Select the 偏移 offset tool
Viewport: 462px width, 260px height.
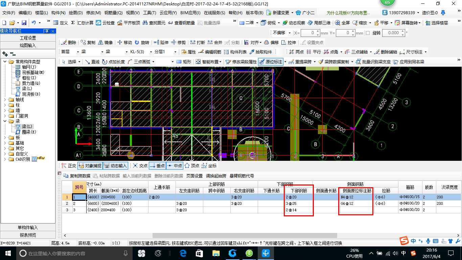click(x=271, y=42)
